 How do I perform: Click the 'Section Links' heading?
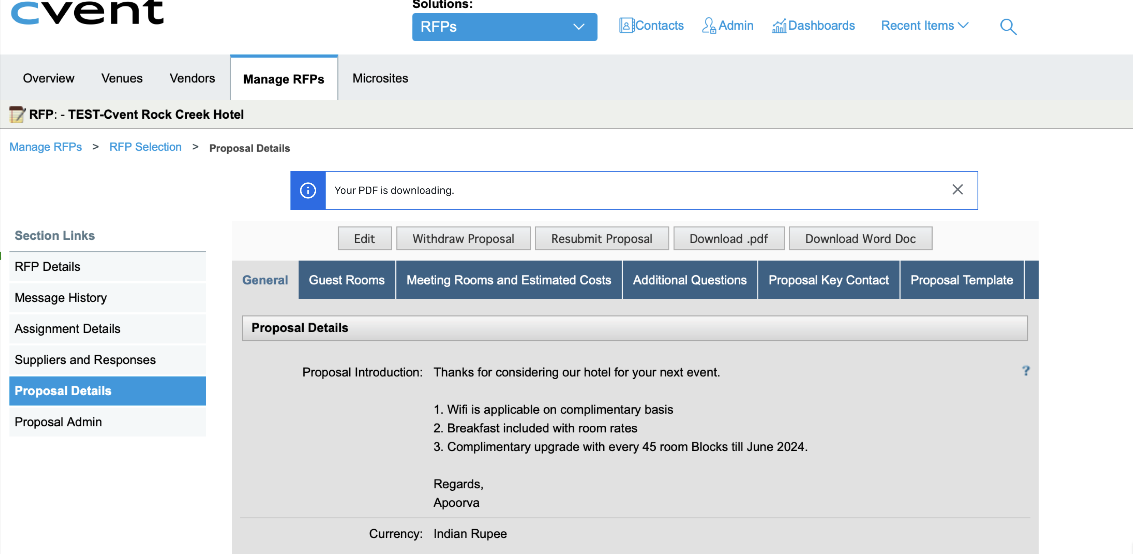tap(55, 236)
